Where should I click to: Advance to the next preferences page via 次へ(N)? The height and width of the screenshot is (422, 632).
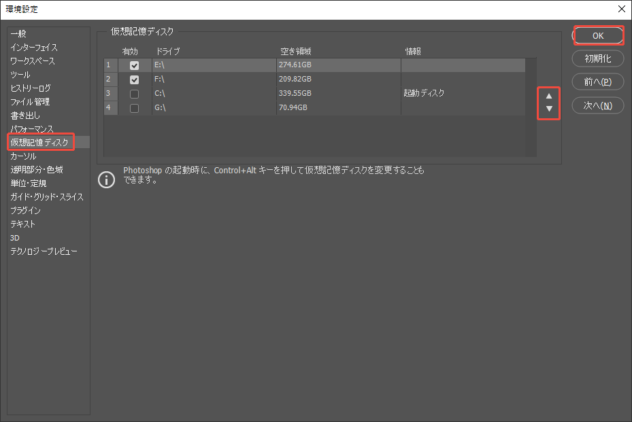598,105
